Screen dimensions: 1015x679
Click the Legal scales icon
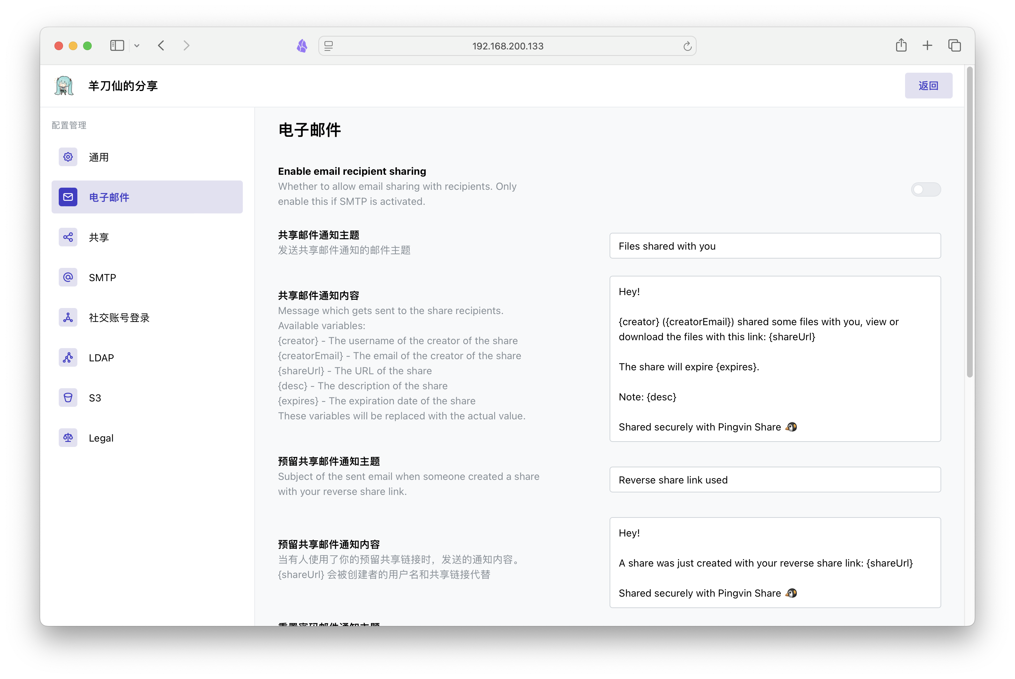pyautogui.click(x=68, y=438)
